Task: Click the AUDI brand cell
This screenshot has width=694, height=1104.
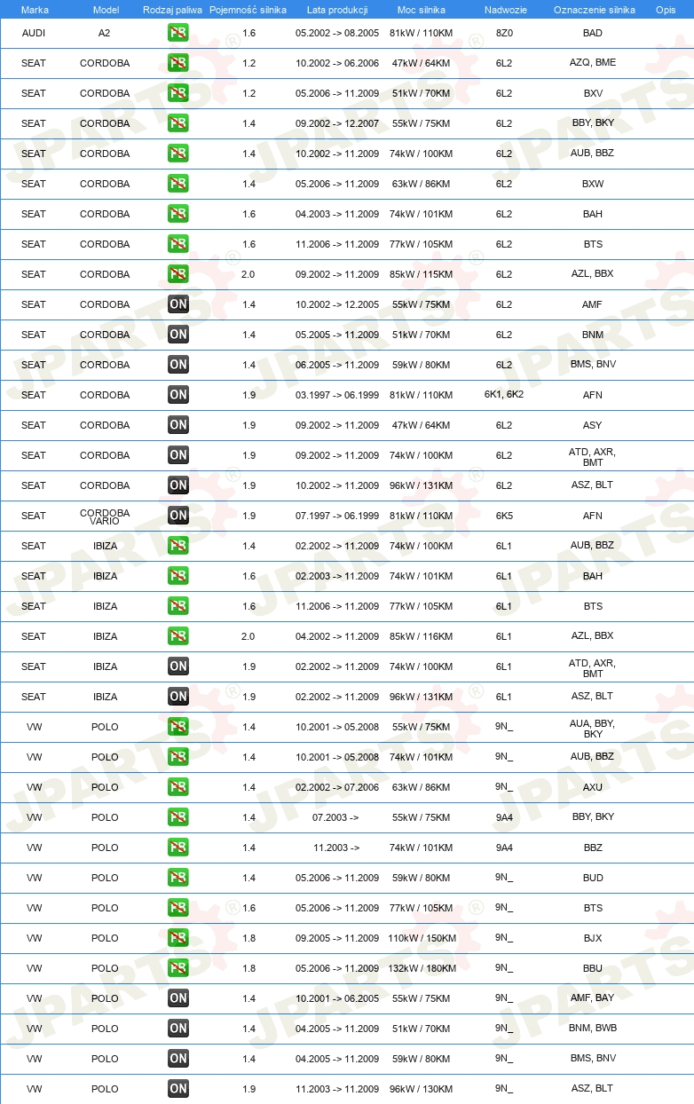Action: coord(34,33)
